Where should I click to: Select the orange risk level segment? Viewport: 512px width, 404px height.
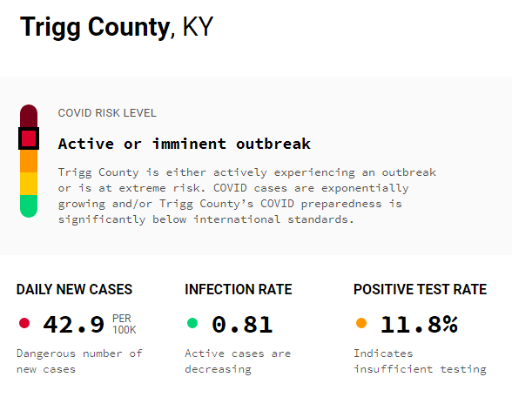point(29,161)
